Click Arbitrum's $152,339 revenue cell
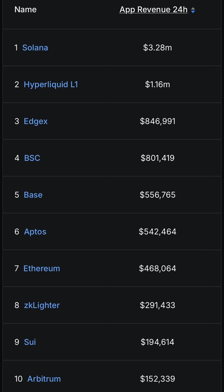Image resolution: width=224 pixels, height=392 pixels. click(x=157, y=379)
